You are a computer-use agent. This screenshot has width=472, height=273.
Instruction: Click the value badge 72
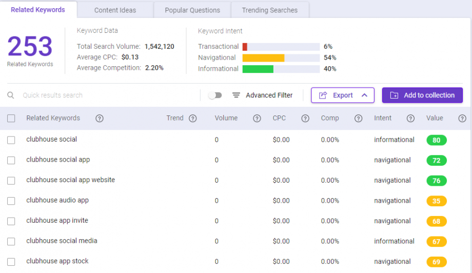click(437, 161)
